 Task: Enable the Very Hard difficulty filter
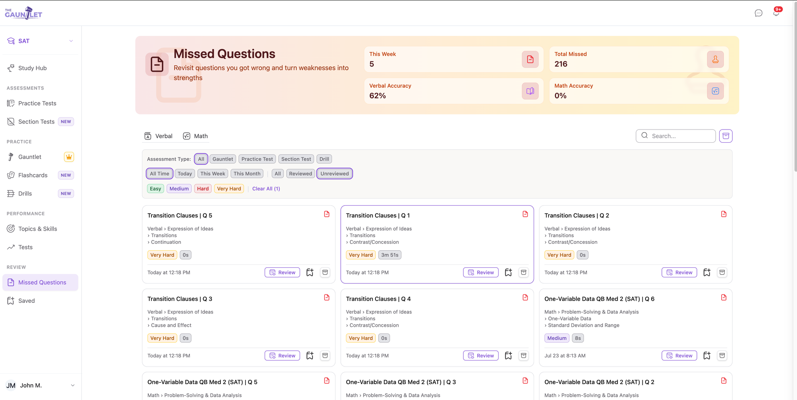(229, 189)
